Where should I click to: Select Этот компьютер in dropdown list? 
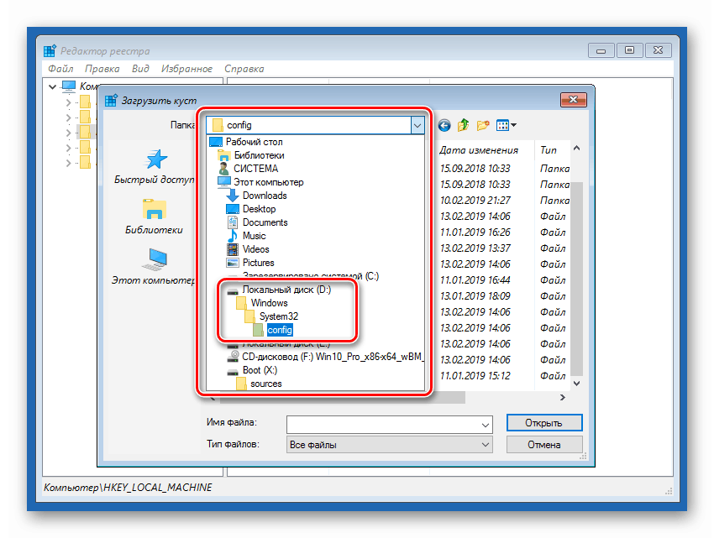pyautogui.click(x=268, y=182)
